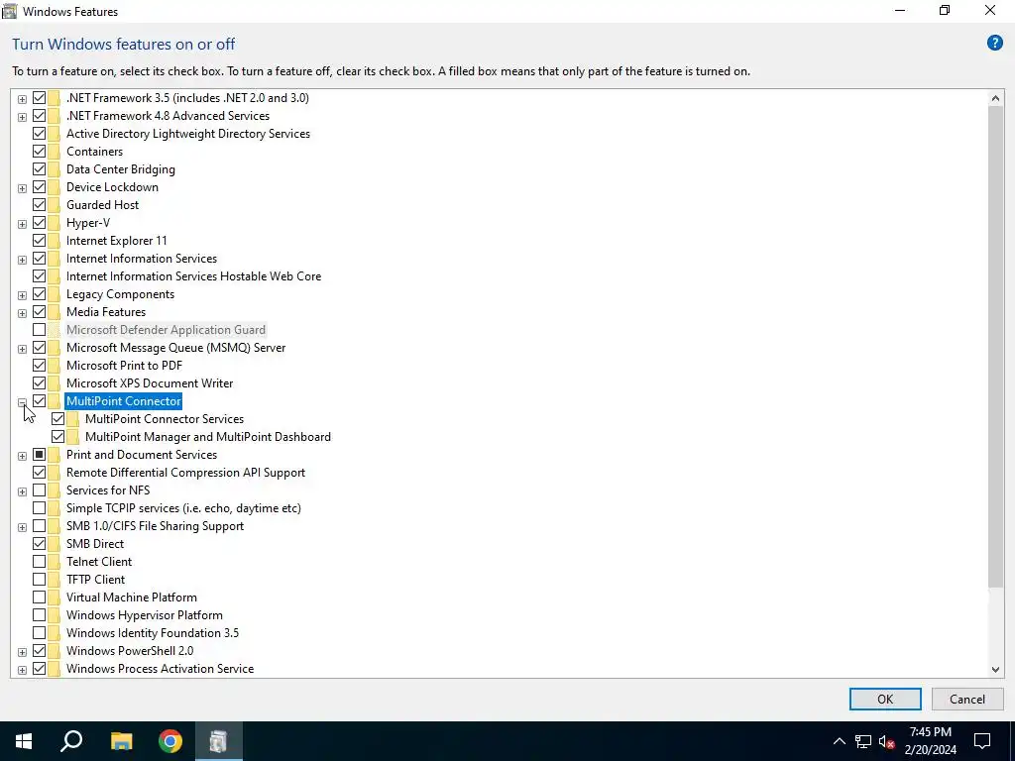Click the network status tray icon
The width and height of the screenshot is (1015, 761).
863,741
